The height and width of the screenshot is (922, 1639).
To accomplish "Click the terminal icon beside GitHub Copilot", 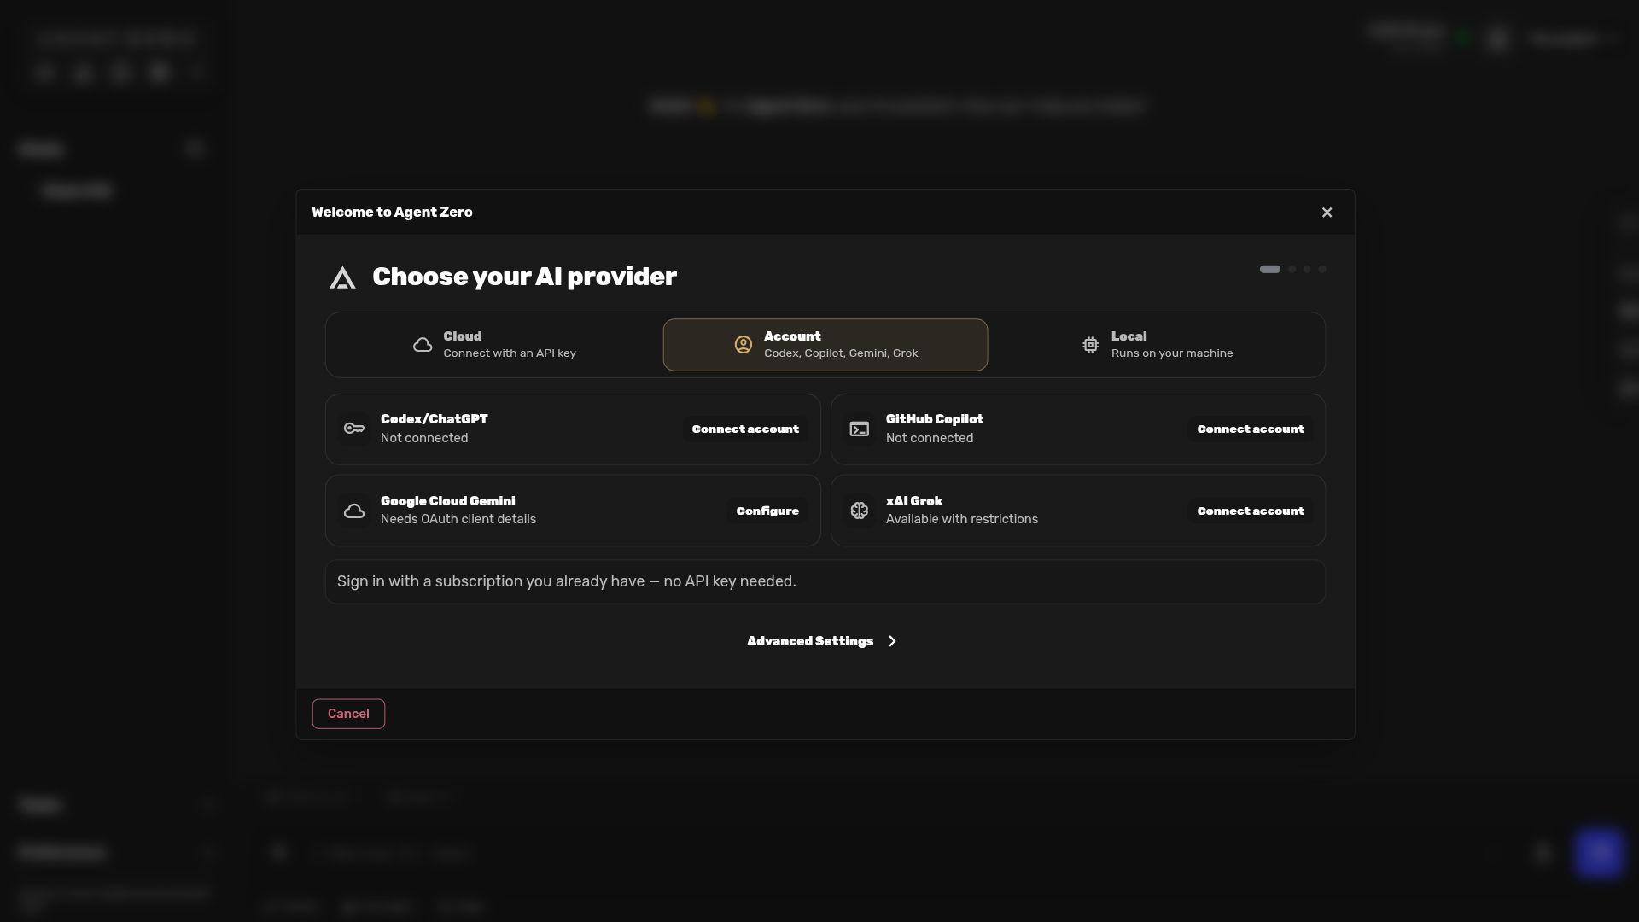I will click(860, 429).
